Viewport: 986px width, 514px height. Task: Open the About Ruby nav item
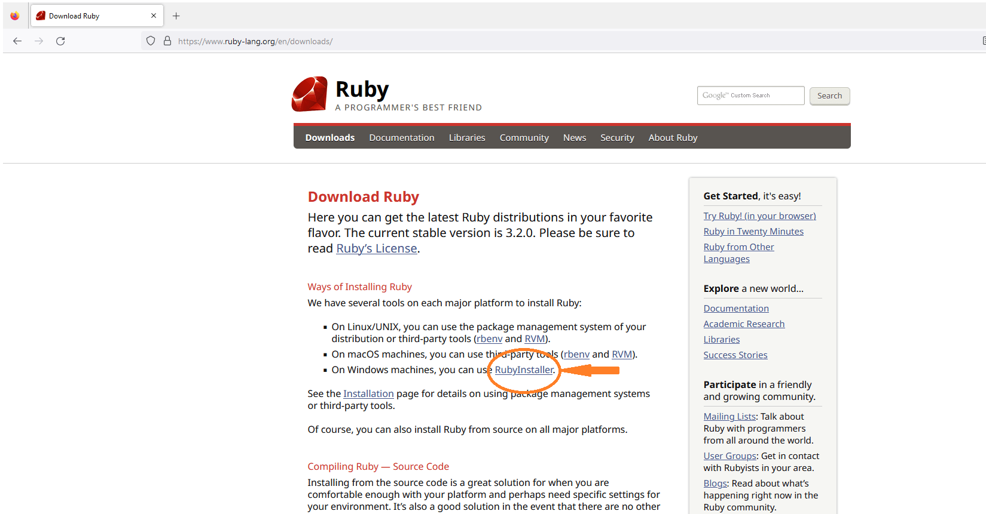tap(673, 137)
